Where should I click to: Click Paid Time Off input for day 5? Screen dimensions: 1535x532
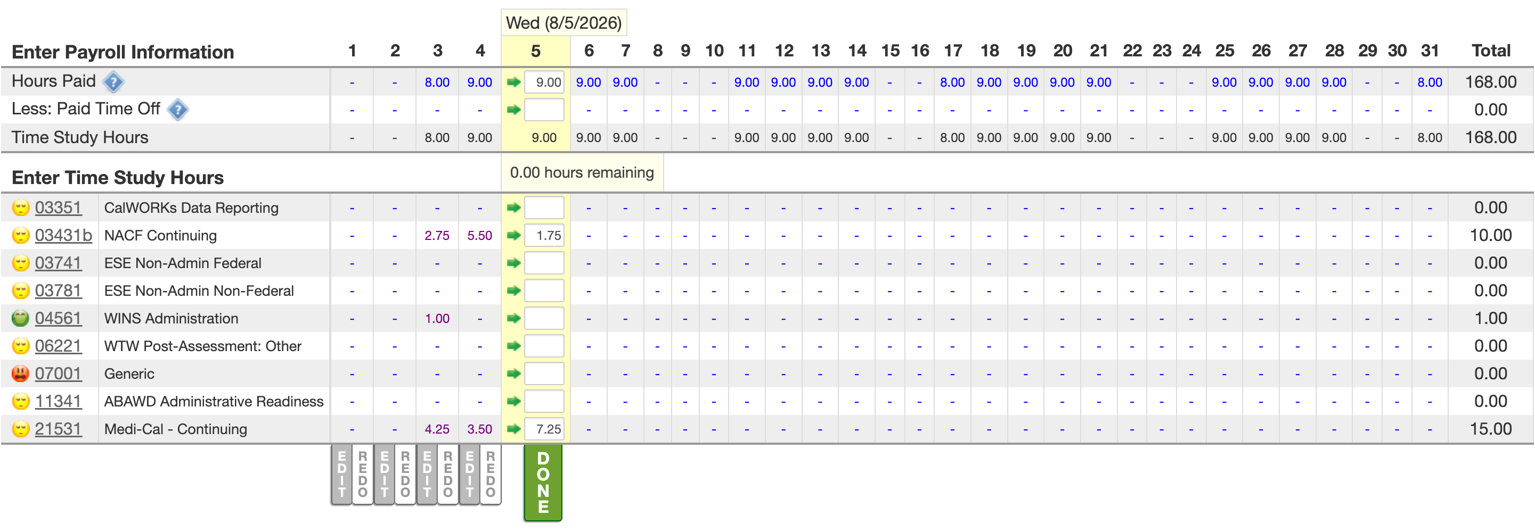coord(544,110)
